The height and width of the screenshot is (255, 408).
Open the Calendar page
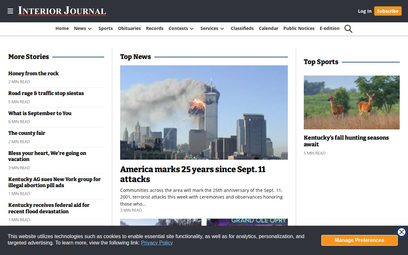click(268, 28)
